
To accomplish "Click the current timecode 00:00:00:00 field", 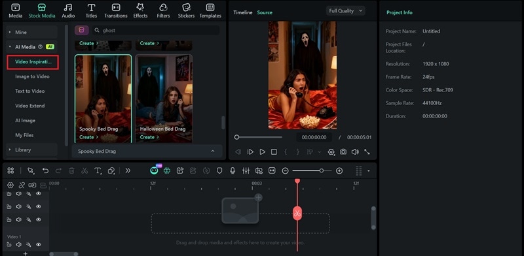I will tap(314, 137).
